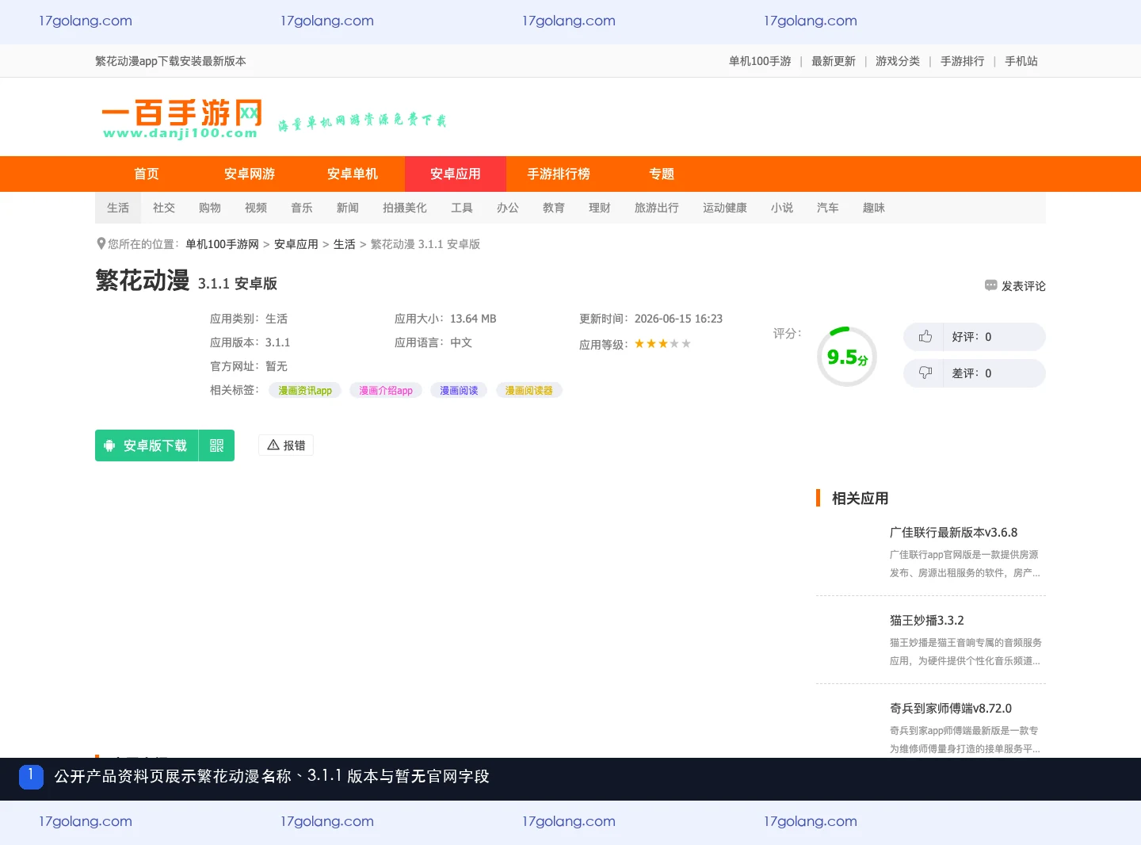Open the 安卓单机 navigation tab

pyautogui.click(x=353, y=174)
